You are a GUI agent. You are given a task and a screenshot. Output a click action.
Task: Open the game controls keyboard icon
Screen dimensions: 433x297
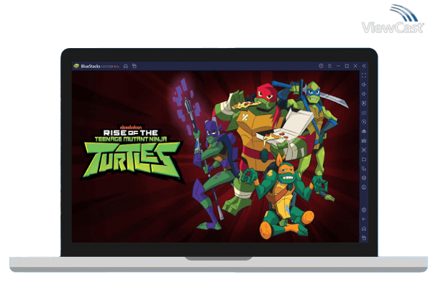click(x=364, y=113)
